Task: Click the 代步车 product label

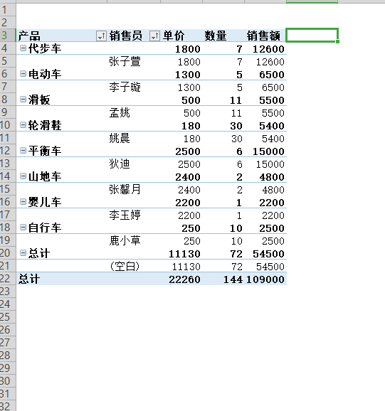Action: click(x=45, y=48)
